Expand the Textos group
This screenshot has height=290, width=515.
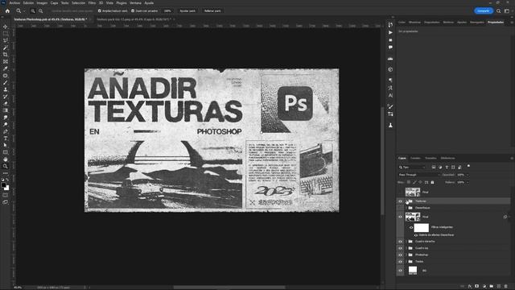406,261
